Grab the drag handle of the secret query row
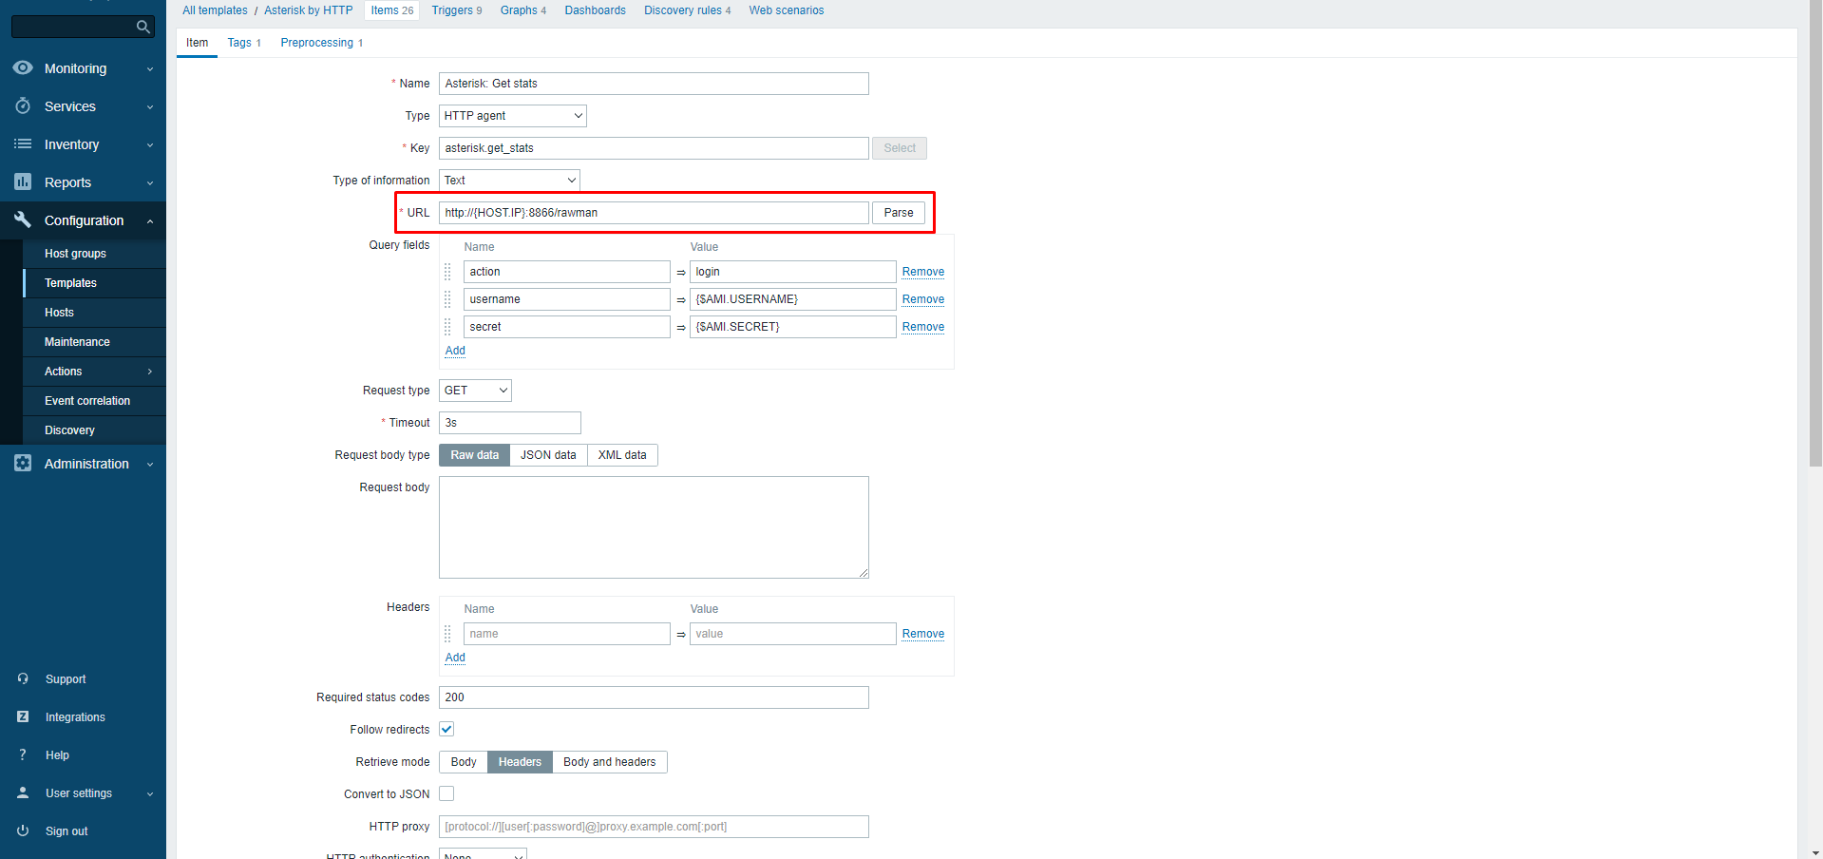The width and height of the screenshot is (1823, 859). tap(447, 327)
